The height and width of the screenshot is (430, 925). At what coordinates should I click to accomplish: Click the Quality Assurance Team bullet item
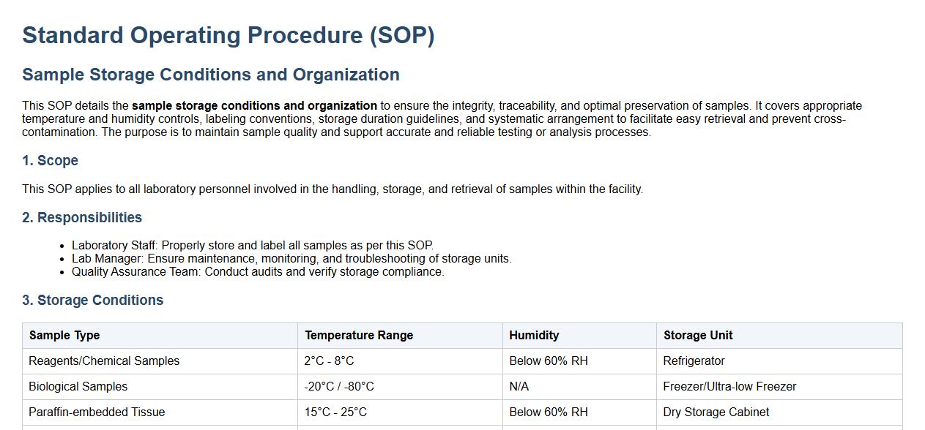point(258,271)
